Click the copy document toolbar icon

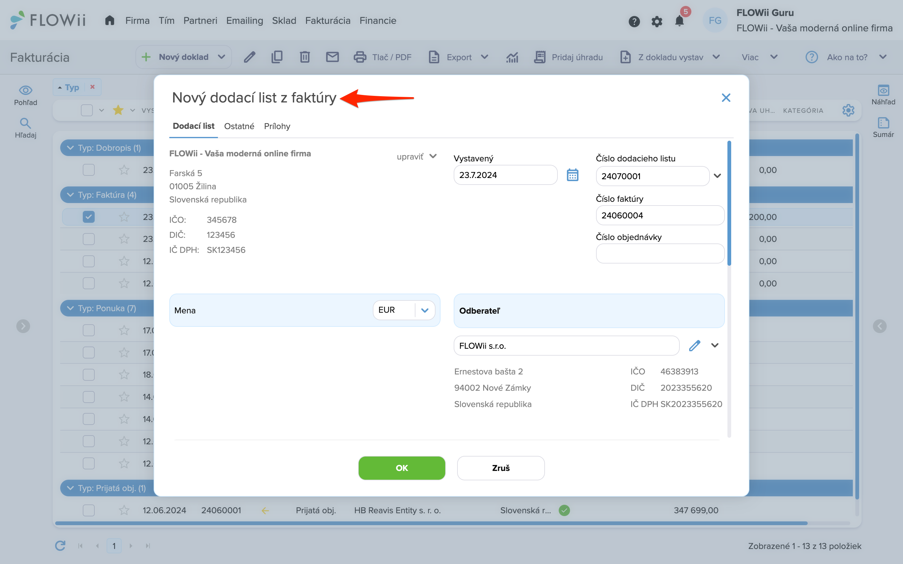[x=277, y=57]
